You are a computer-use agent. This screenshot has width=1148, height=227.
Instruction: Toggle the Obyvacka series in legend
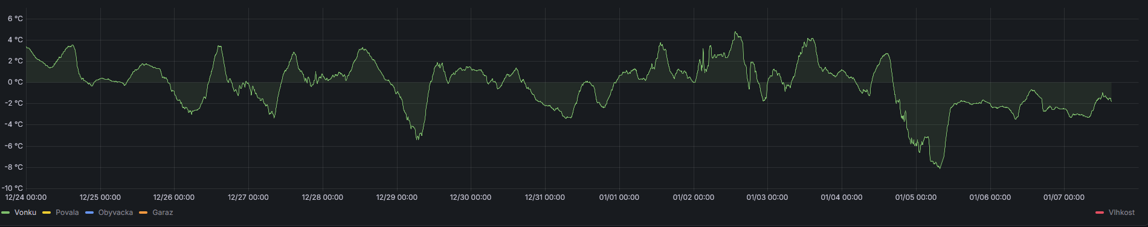point(115,213)
